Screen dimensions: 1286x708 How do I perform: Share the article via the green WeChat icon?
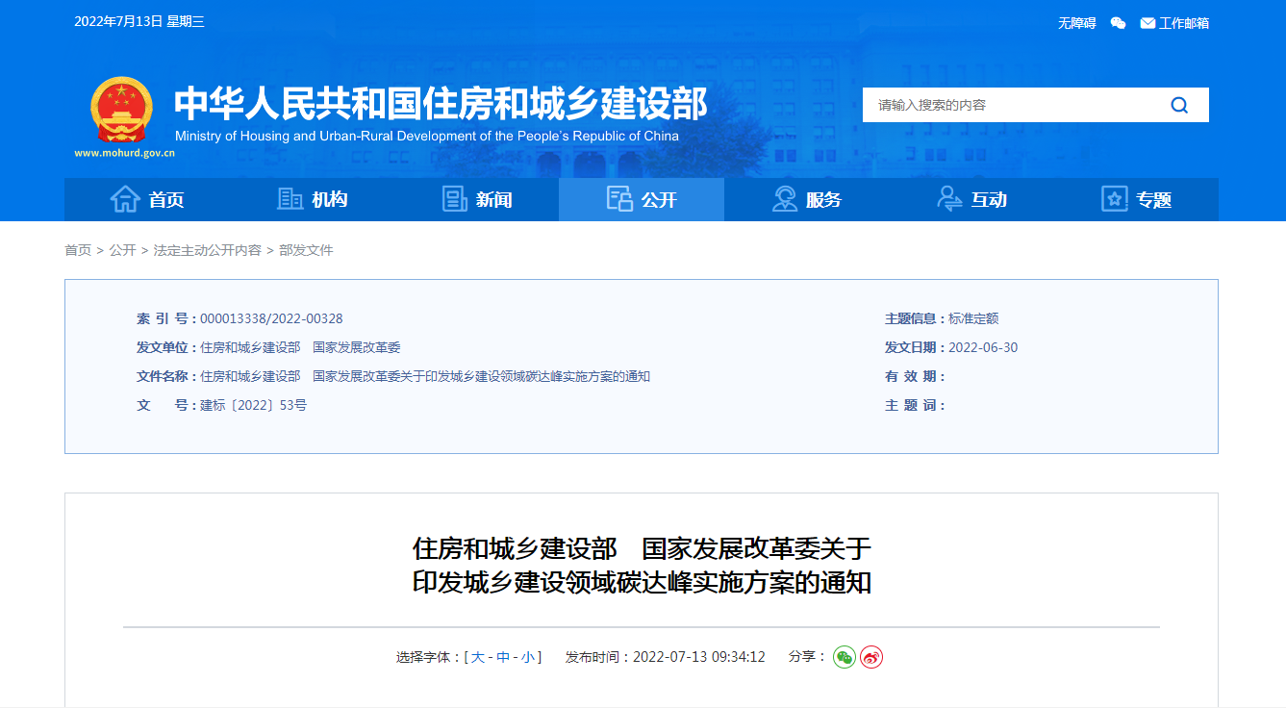click(844, 657)
